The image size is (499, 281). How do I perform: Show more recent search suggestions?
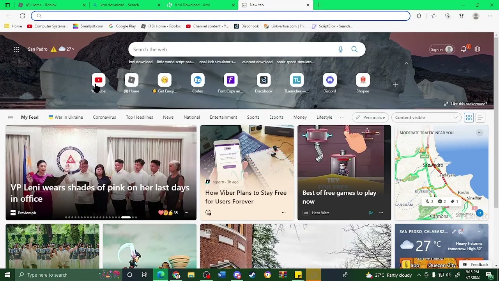point(325,62)
